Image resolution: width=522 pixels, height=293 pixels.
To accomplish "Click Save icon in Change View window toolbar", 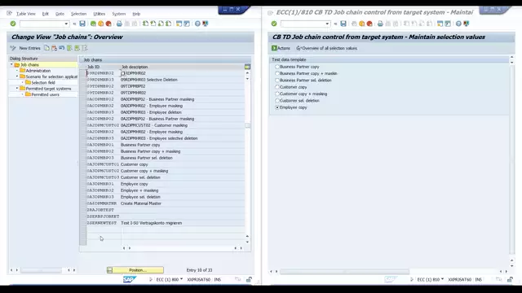I will point(82,24).
